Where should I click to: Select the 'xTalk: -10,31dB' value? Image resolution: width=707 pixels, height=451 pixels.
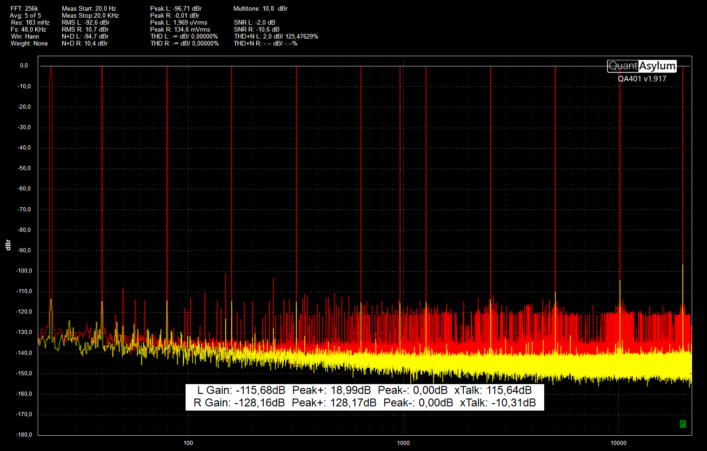point(498,403)
